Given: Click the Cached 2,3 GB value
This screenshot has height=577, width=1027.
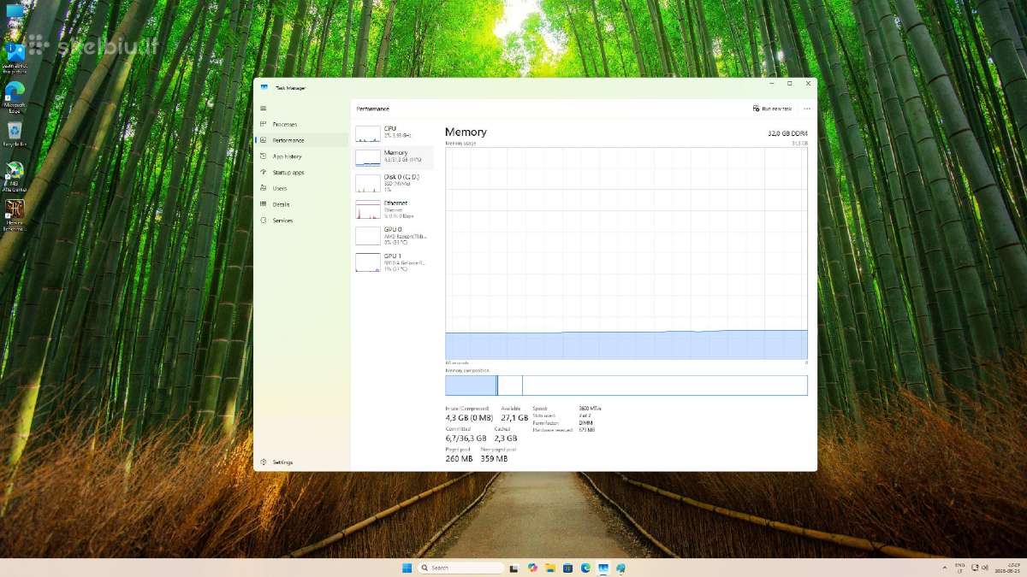Looking at the screenshot, I should (x=505, y=439).
